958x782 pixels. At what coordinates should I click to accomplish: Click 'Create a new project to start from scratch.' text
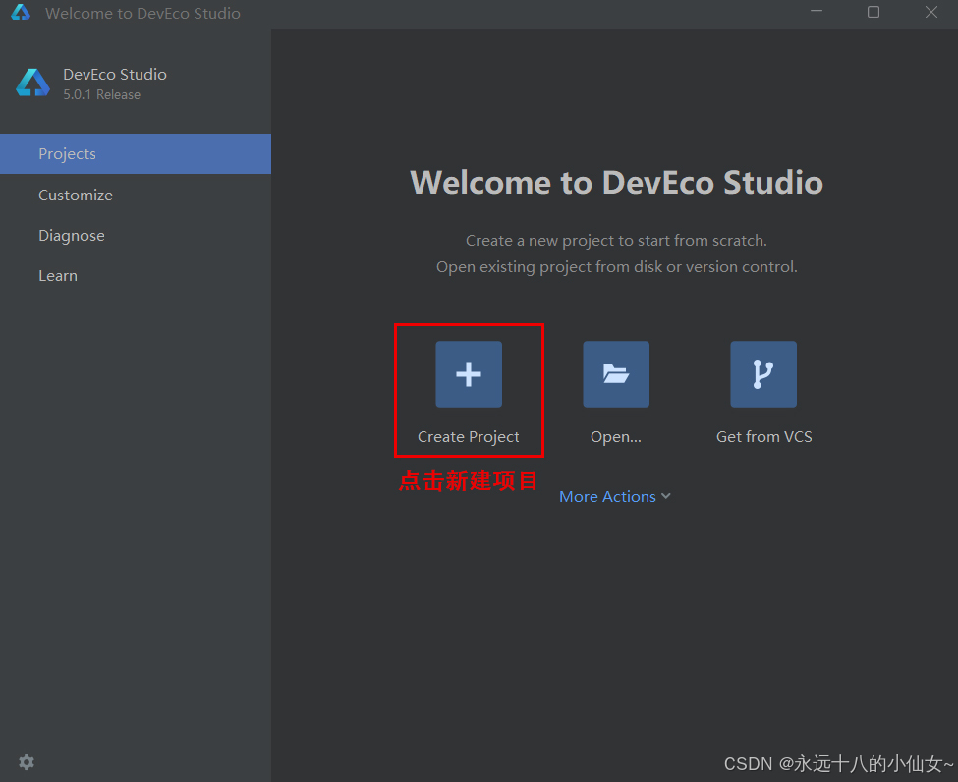(x=616, y=240)
